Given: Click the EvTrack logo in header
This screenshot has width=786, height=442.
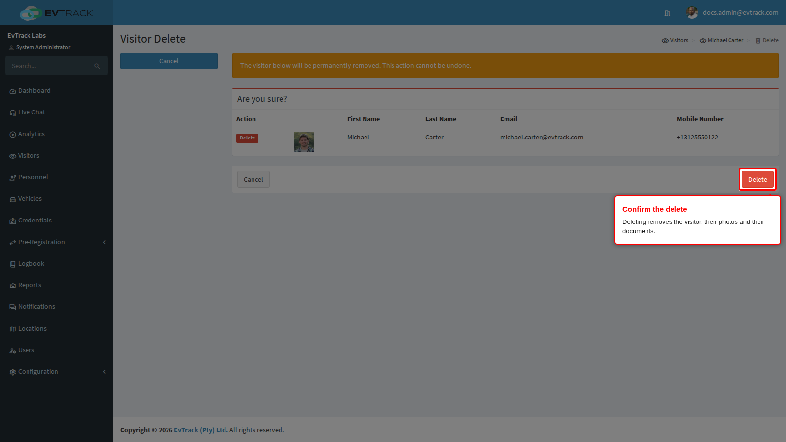Looking at the screenshot, I should pyautogui.click(x=56, y=13).
